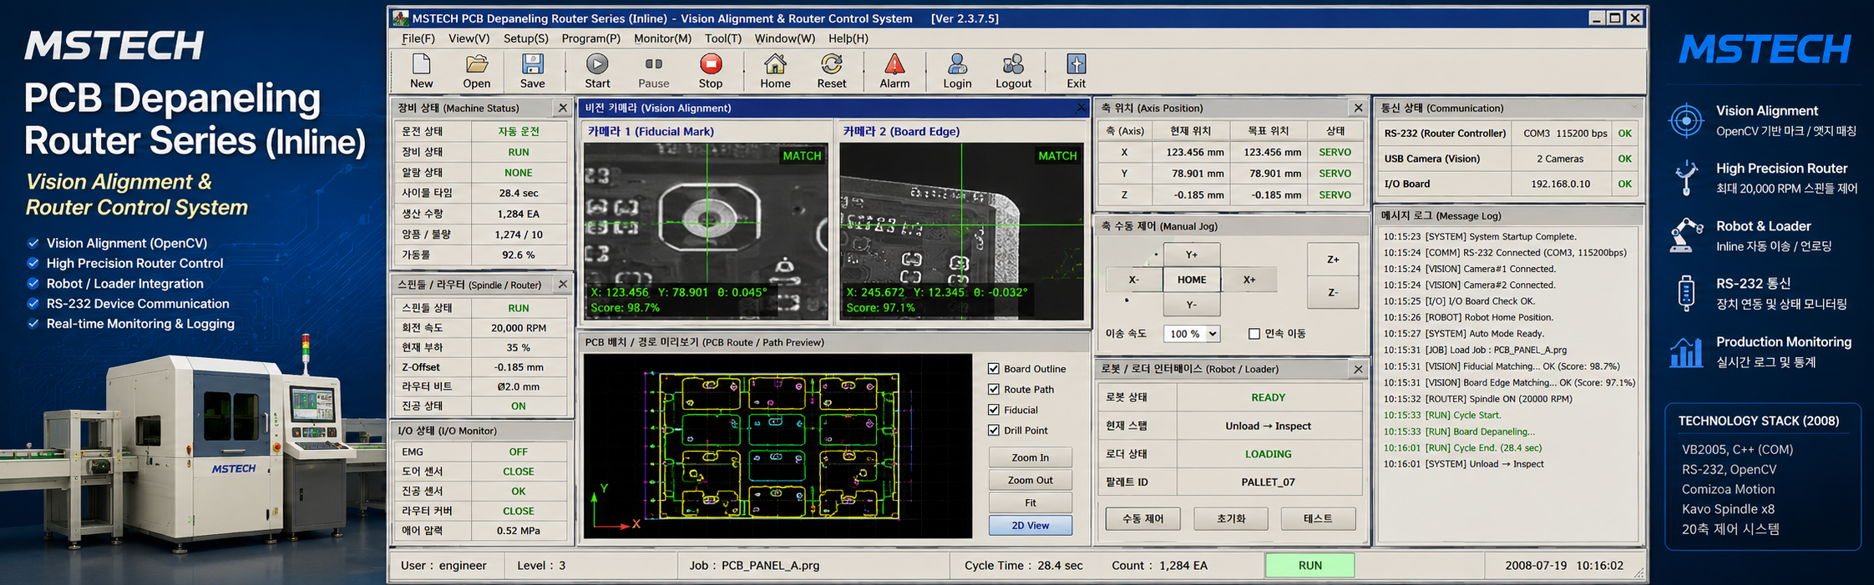
Task: Click the Zoom Out button
Action: coord(1031,480)
